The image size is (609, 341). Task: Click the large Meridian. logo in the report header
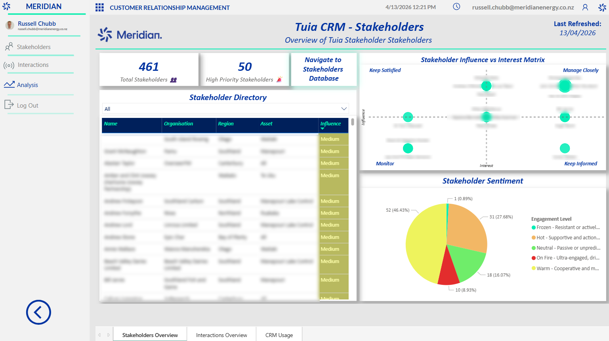click(130, 35)
